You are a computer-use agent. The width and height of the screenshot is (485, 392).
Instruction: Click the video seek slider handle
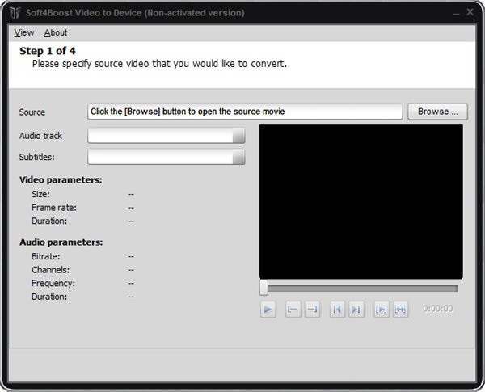click(264, 288)
